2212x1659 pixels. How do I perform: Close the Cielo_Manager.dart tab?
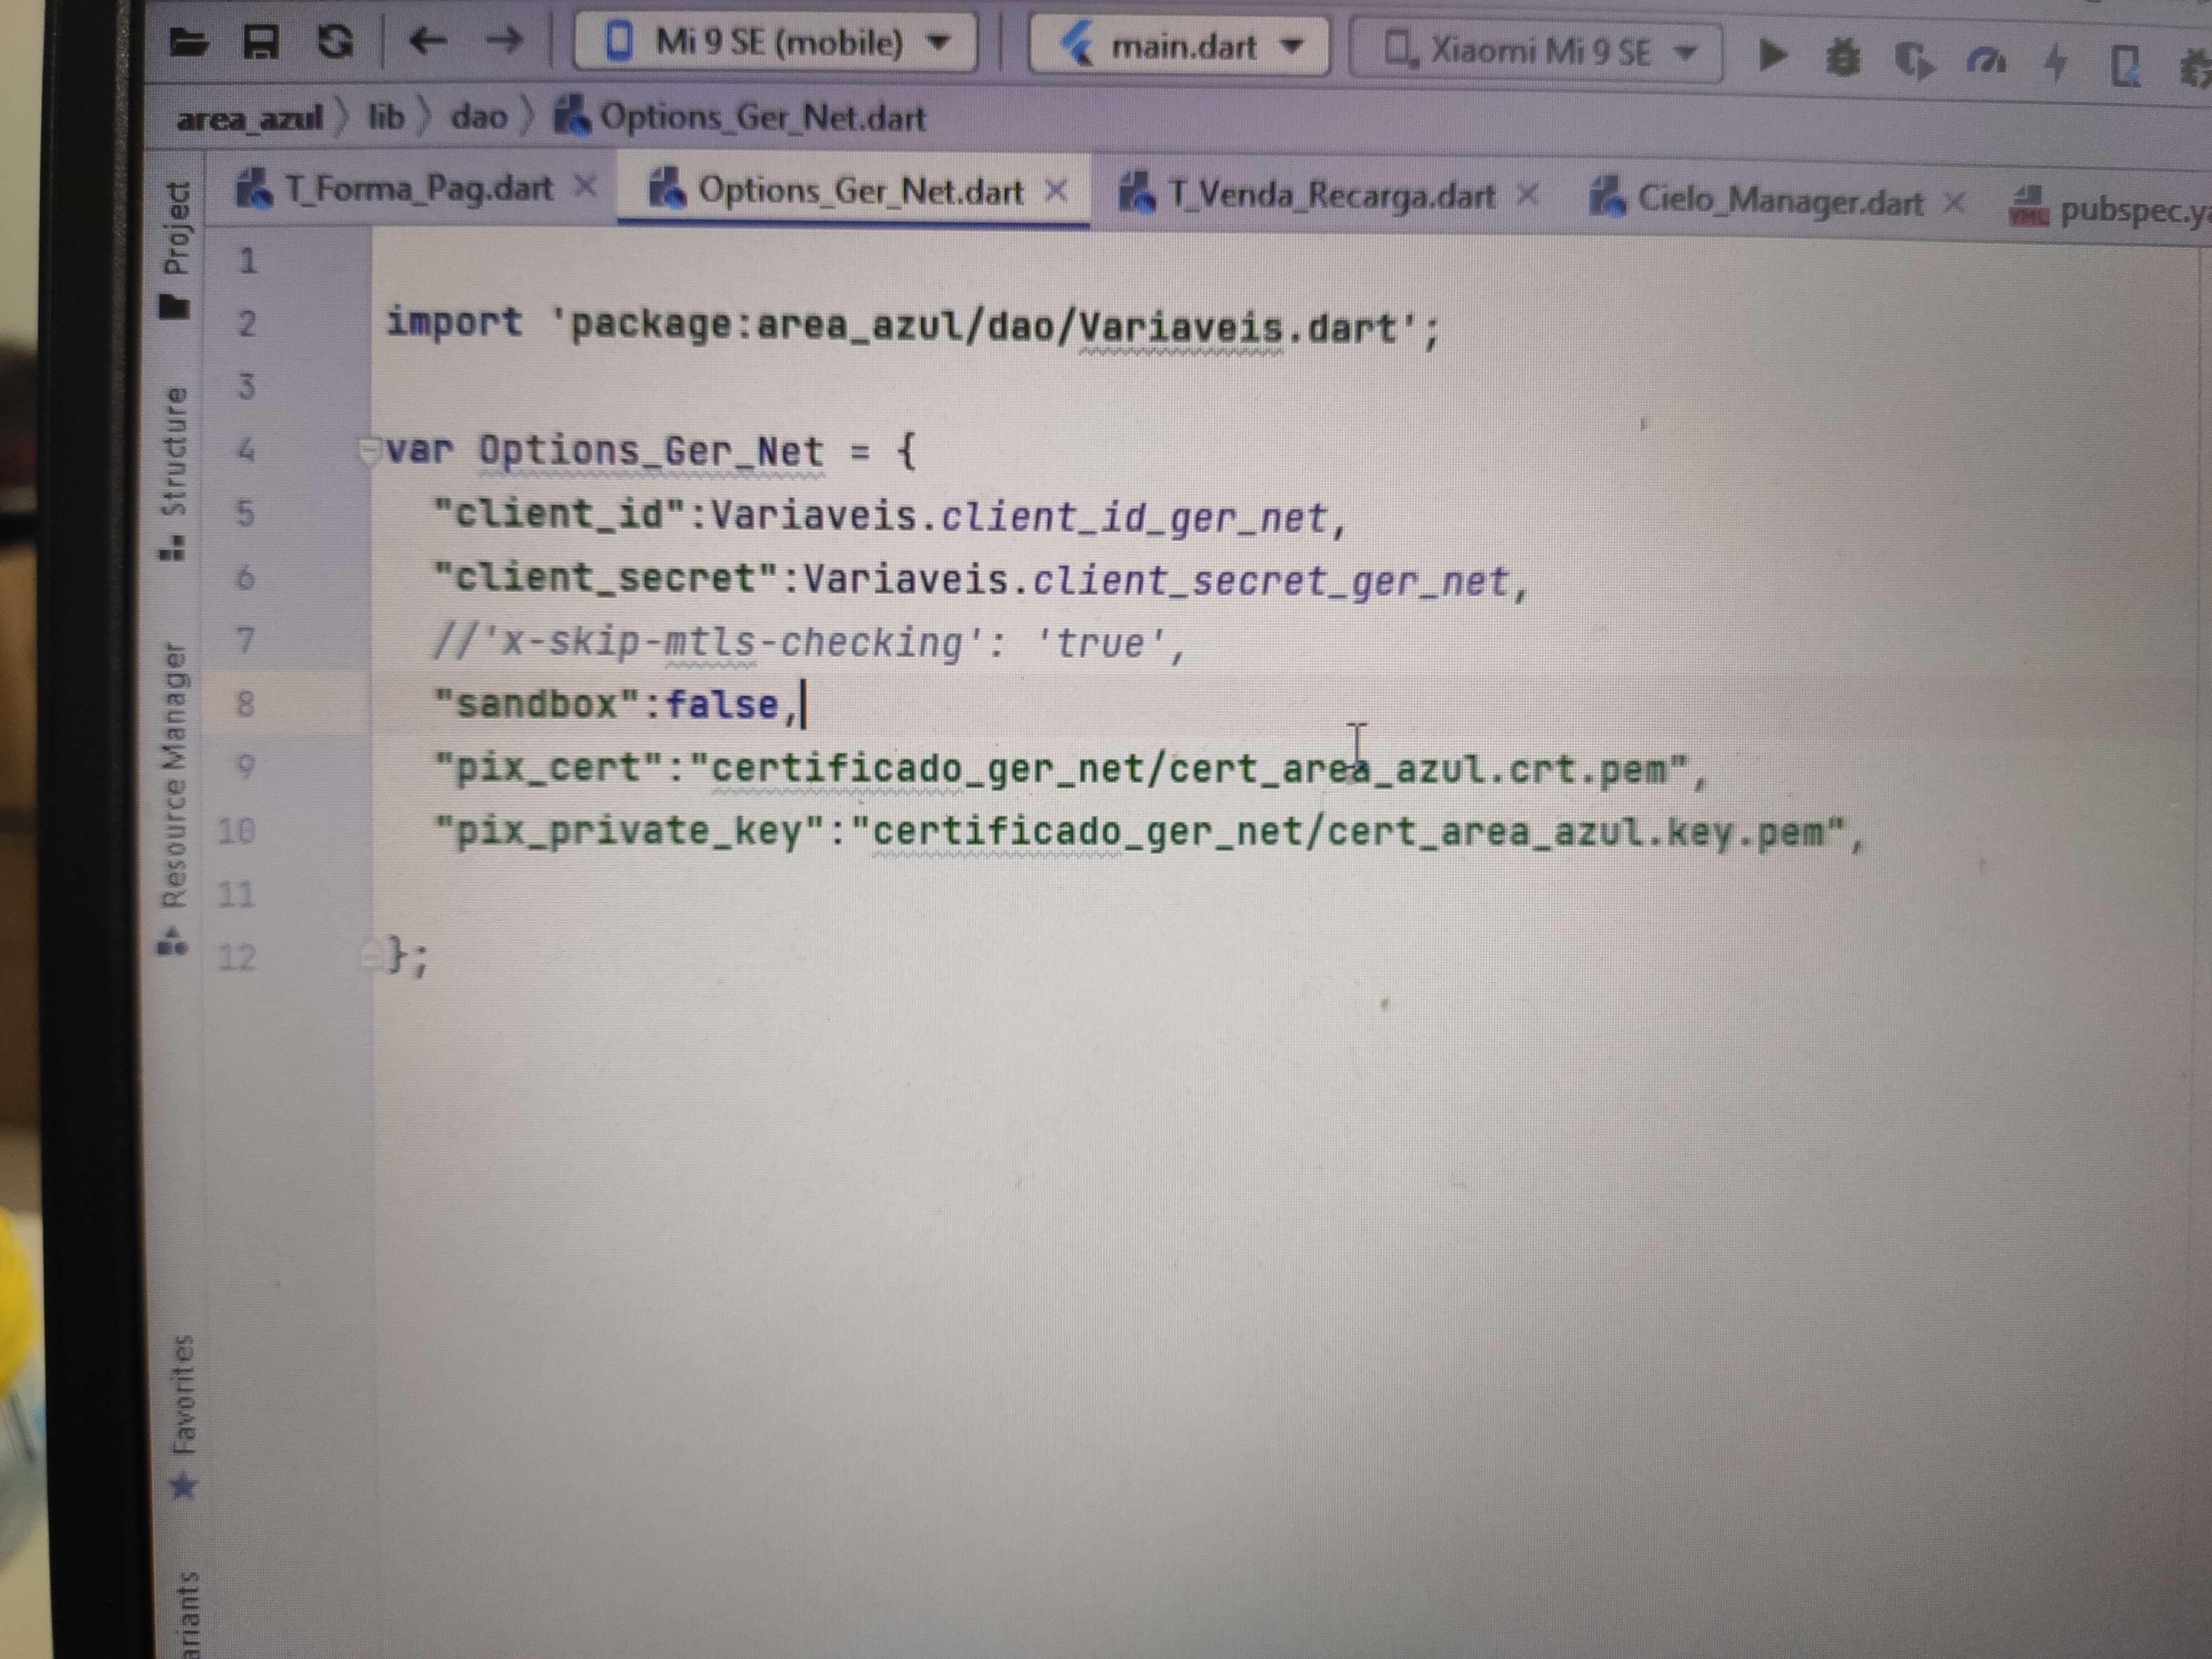tap(1954, 203)
